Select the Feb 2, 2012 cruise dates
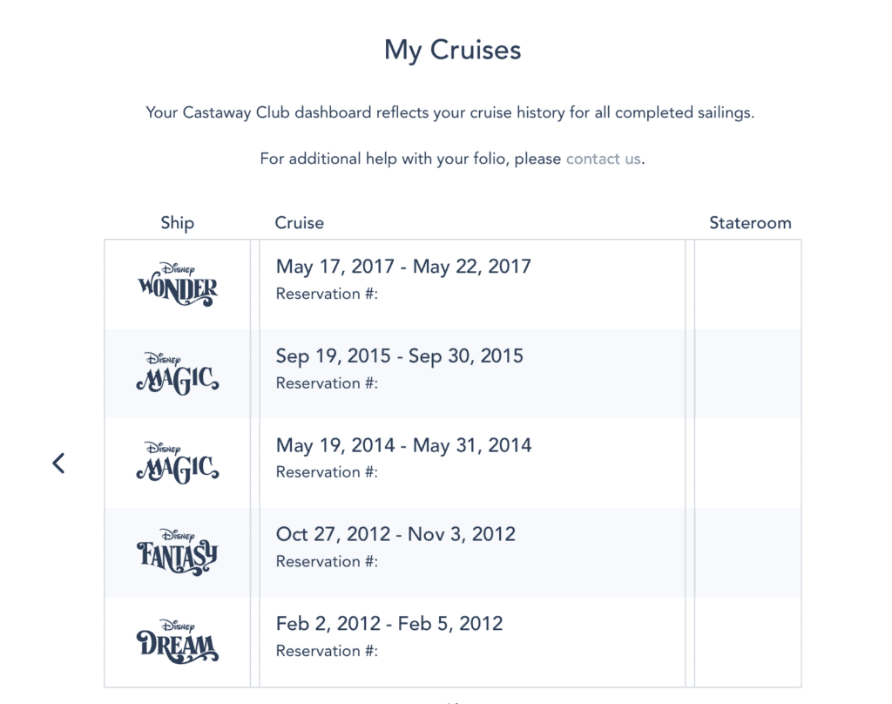 [389, 623]
